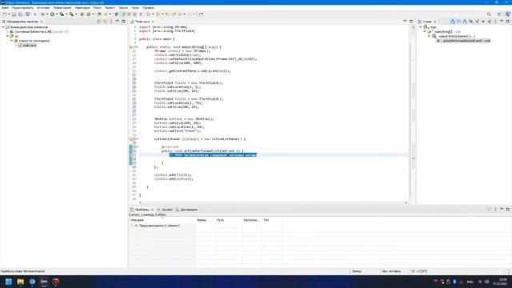512x288 pixels.
Task: Collapse the project node in Package Explorer
Action: pos(3,27)
